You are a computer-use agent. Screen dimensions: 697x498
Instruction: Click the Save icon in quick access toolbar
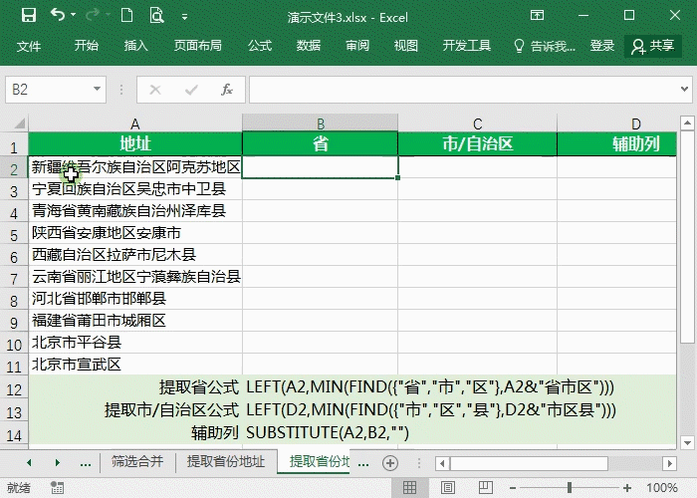click(x=29, y=16)
